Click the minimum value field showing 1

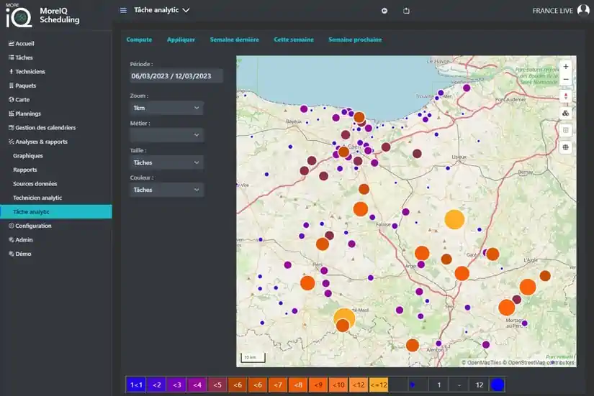coord(438,385)
